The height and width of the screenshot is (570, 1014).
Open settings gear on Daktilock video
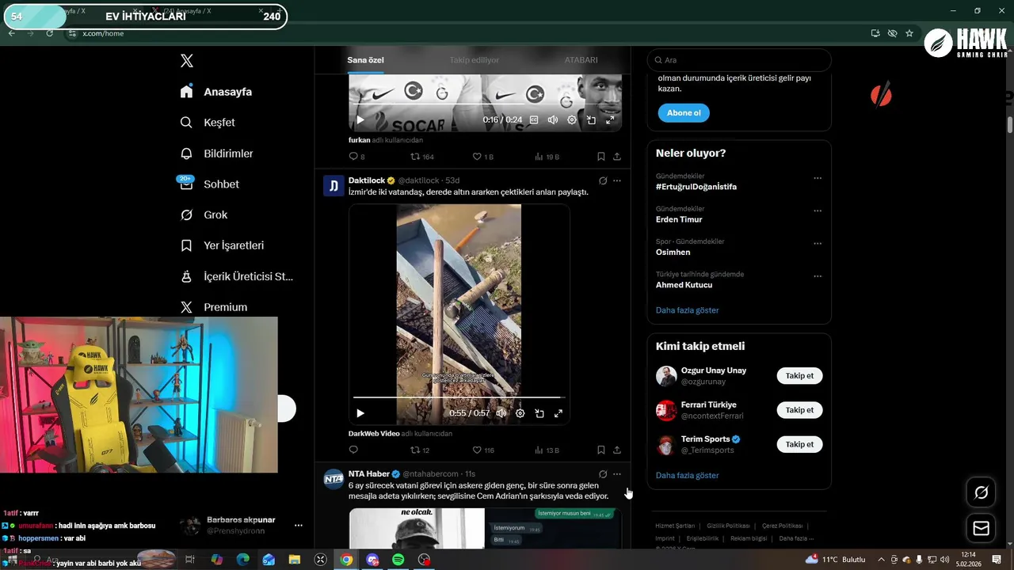pos(520,413)
